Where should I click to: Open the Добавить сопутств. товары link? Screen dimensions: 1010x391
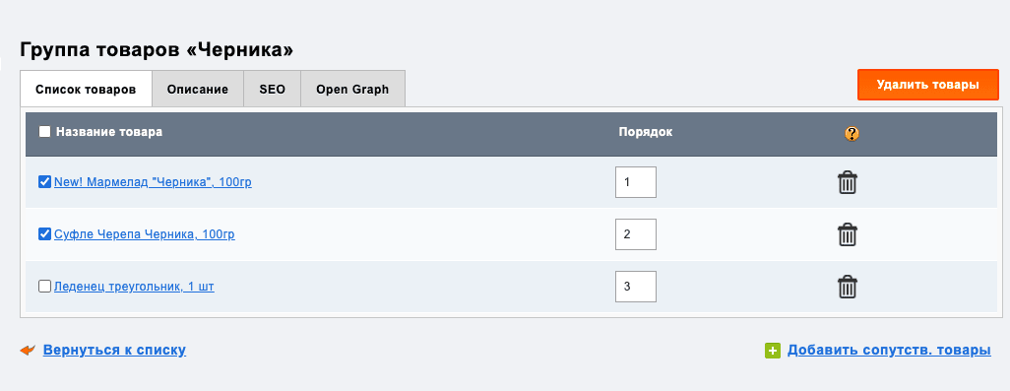click(x=889, y=351)
